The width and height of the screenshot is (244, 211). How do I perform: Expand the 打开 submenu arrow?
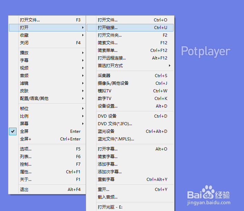(83, 28)
